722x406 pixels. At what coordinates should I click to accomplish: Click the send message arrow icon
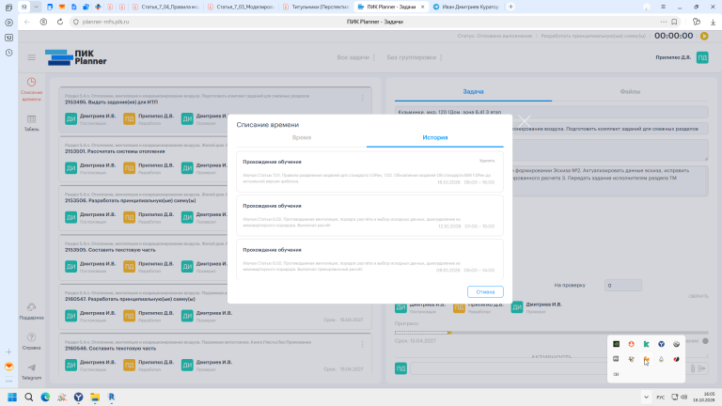click(701, 368)
